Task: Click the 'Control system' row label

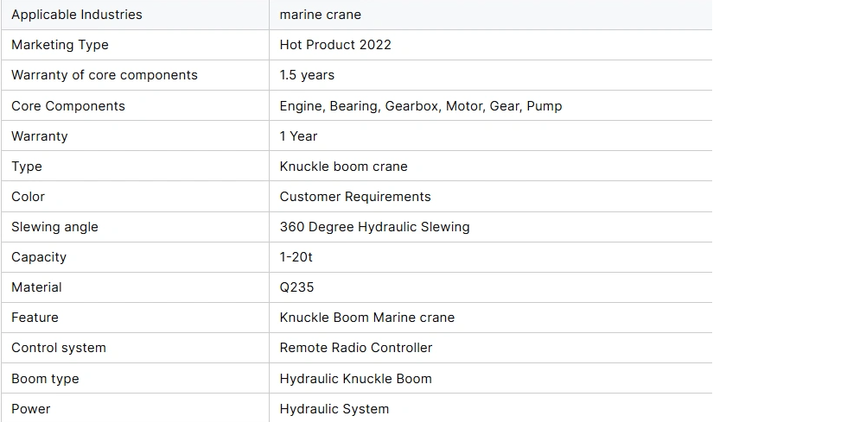Action: (x=59, y=348)
